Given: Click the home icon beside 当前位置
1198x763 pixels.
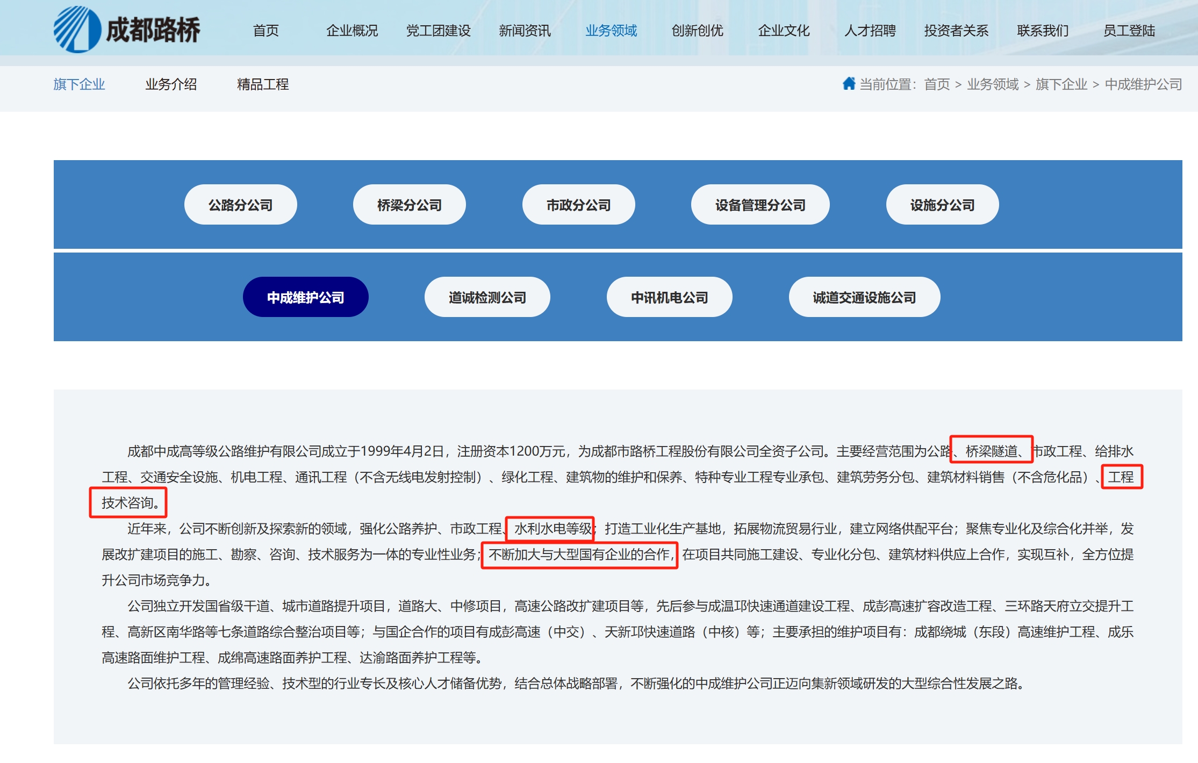Looking at the screenshot, I should click(849, 84).
